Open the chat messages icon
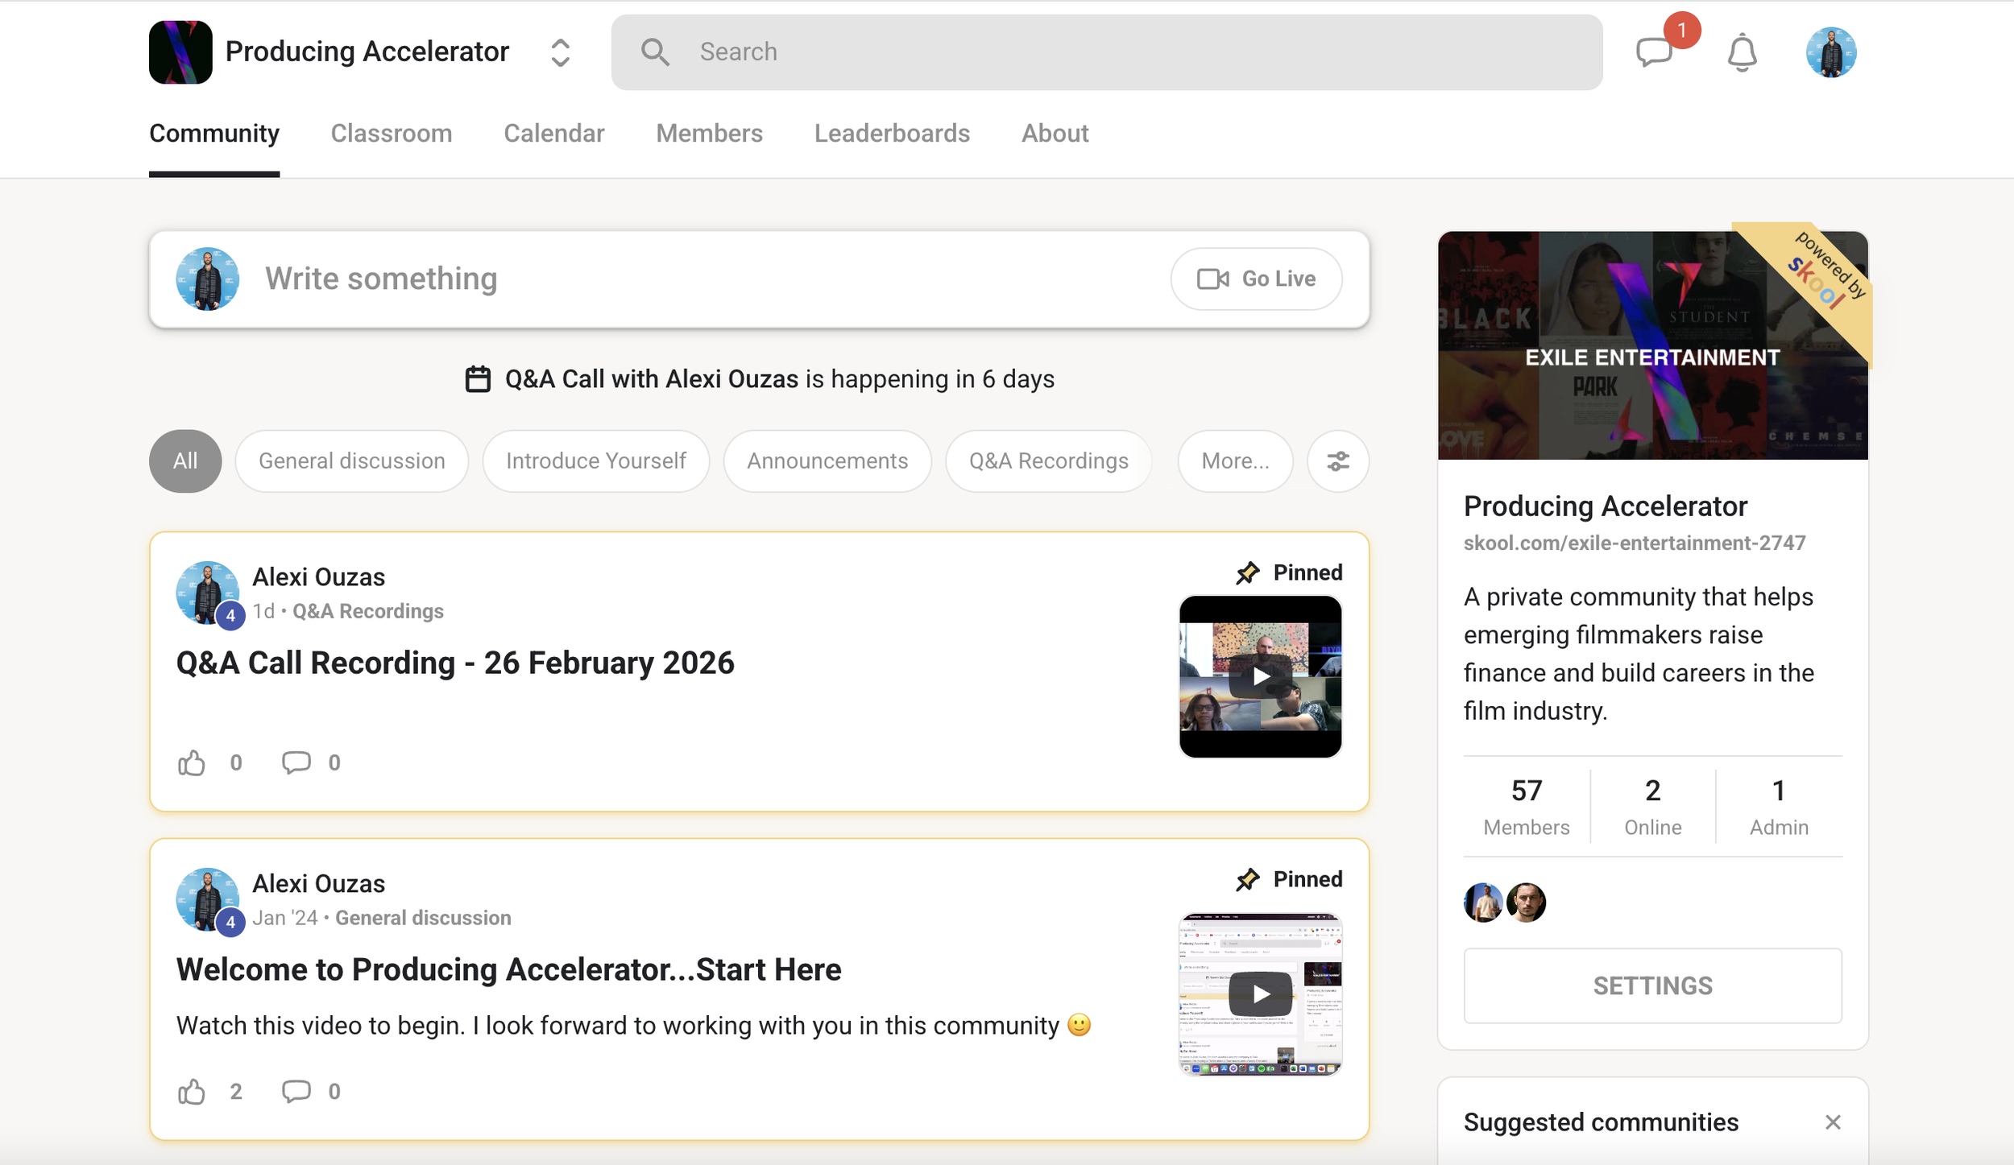 pyautogui.click(x=1655, y=53)
